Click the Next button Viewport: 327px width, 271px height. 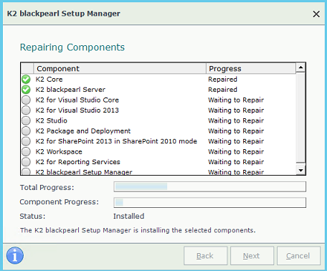[252, 256]
